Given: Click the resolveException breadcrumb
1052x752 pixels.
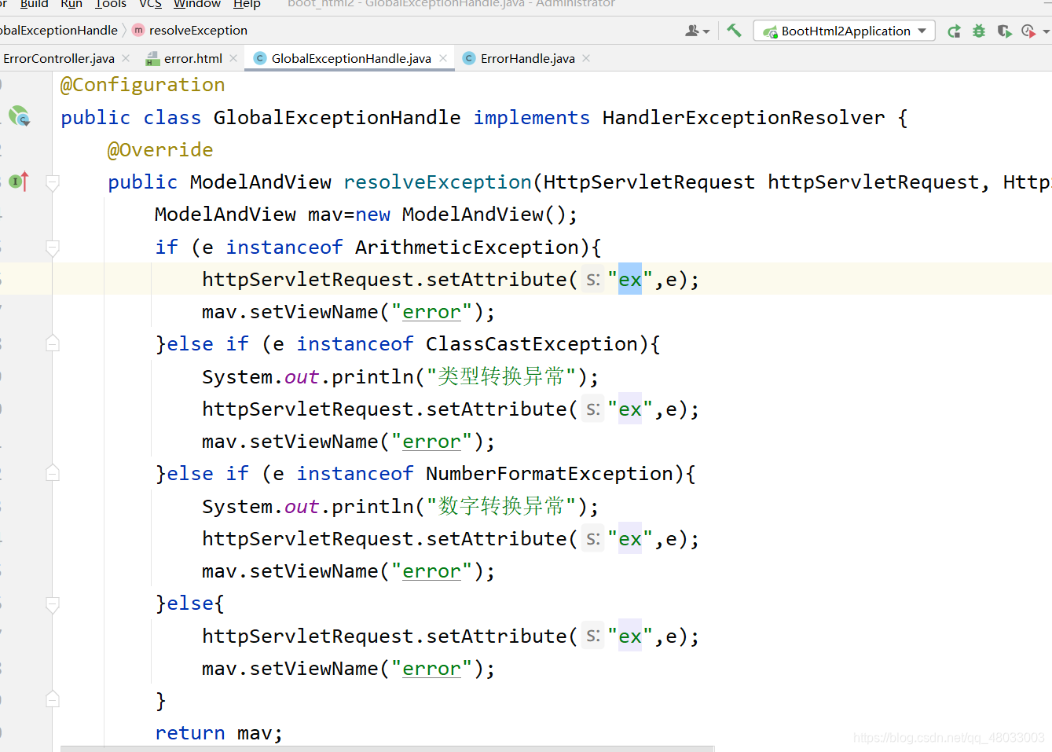Looking at the screenshot, I should coord(198,31).
